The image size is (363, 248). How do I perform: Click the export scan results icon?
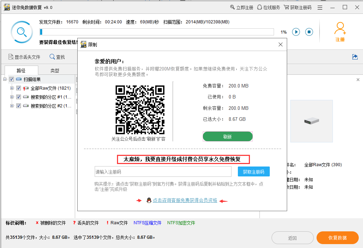355,57
